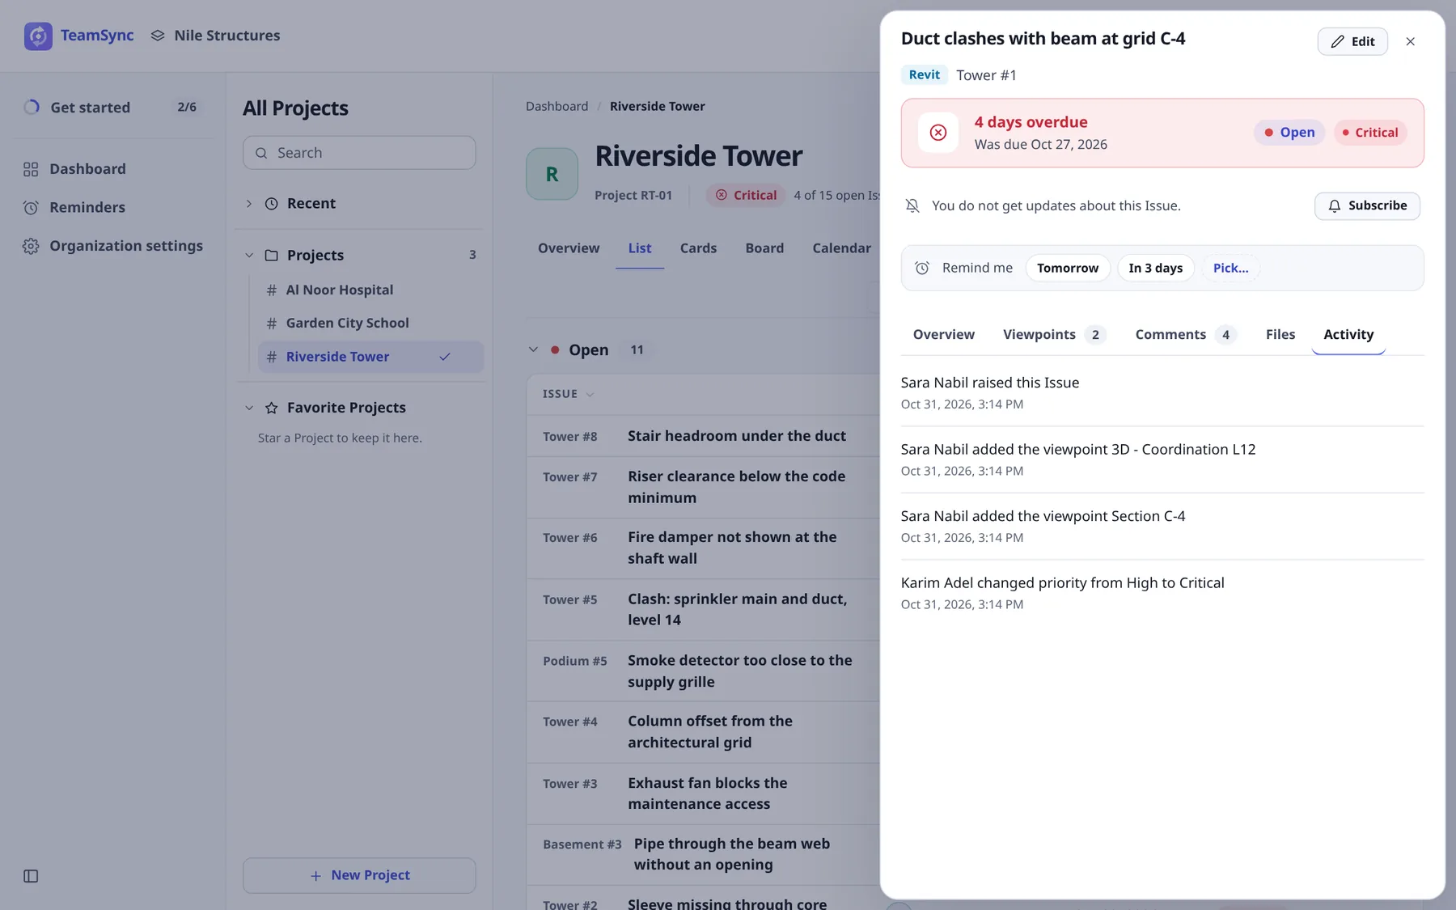Viewport: 1456px width, 910px height.
Task: Open the Viewpoints tab
Action: click(1054, 334)
